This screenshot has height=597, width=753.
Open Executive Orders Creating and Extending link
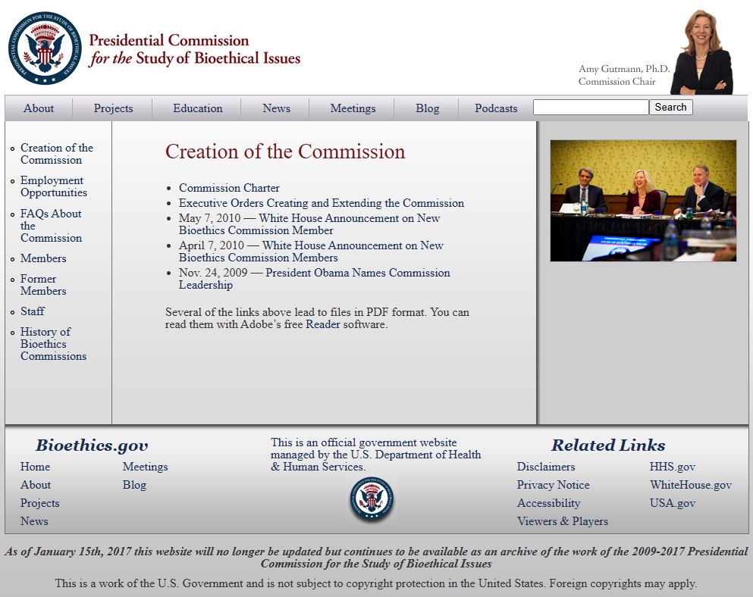click(321, 203)
